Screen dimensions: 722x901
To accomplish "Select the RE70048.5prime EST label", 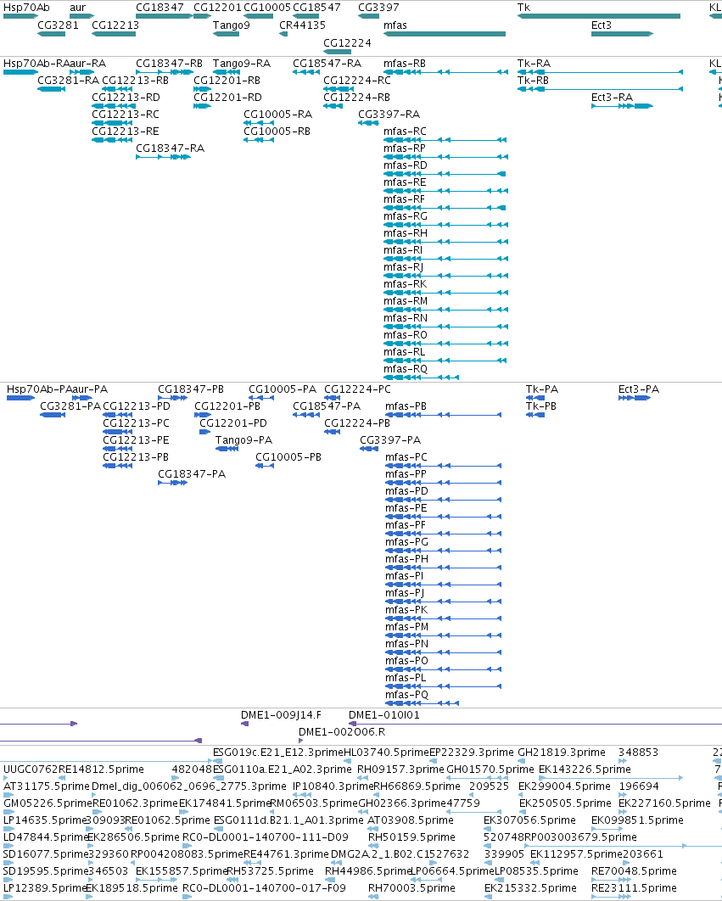I will click(x=634, y=871).
